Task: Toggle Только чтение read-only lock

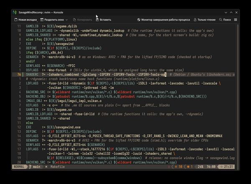Action: (x=205, y=20)
